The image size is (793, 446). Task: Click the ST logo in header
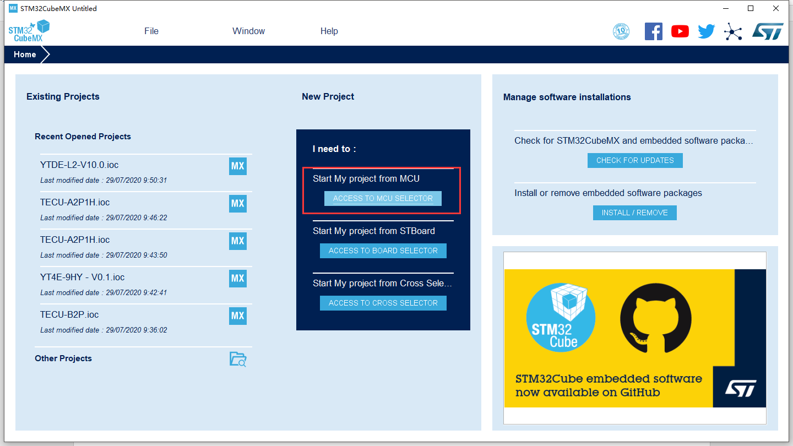[x=768, y=31]
